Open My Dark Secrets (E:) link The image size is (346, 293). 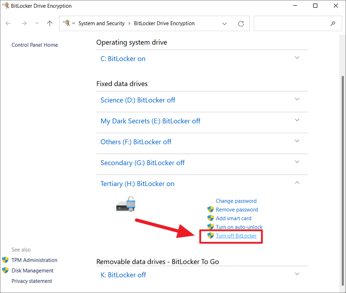pos(150,121)
